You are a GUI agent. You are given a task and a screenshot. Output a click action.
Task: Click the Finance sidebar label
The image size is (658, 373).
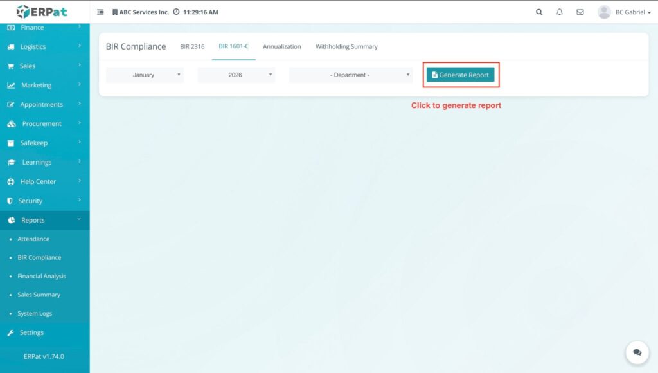click(32, 27)
